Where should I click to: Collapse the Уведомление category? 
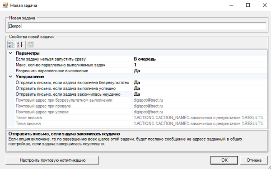pos(10,76)
